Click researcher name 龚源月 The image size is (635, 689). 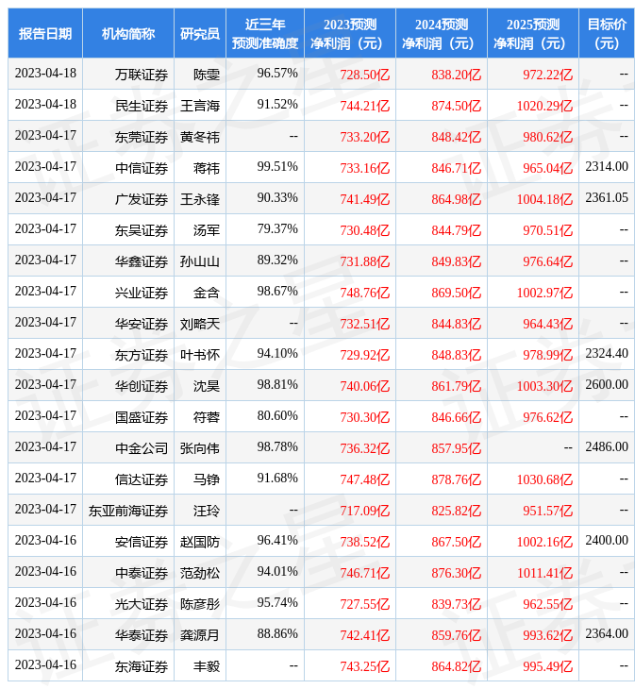click(200, 635)
